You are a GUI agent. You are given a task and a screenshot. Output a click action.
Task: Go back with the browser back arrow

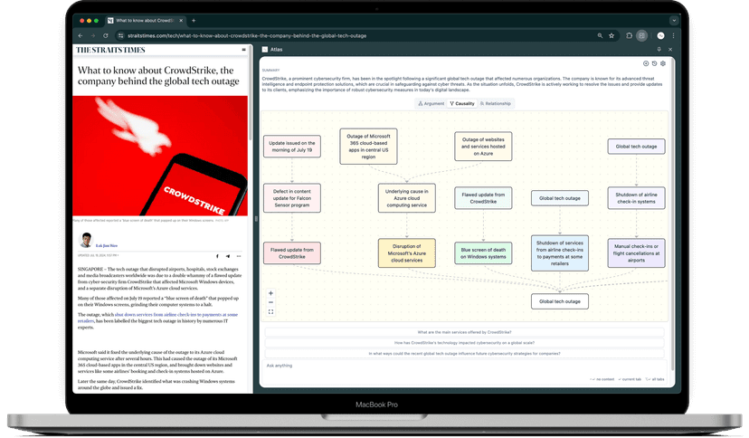pos(81,35)
